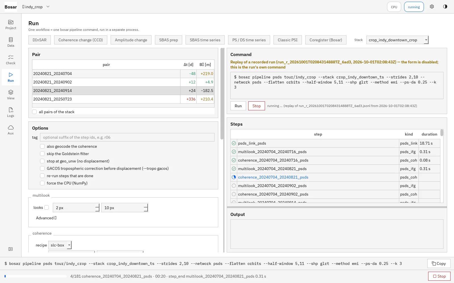Click the running status button in header
Viewport: 454px width, 283px height.
(414, 7)
